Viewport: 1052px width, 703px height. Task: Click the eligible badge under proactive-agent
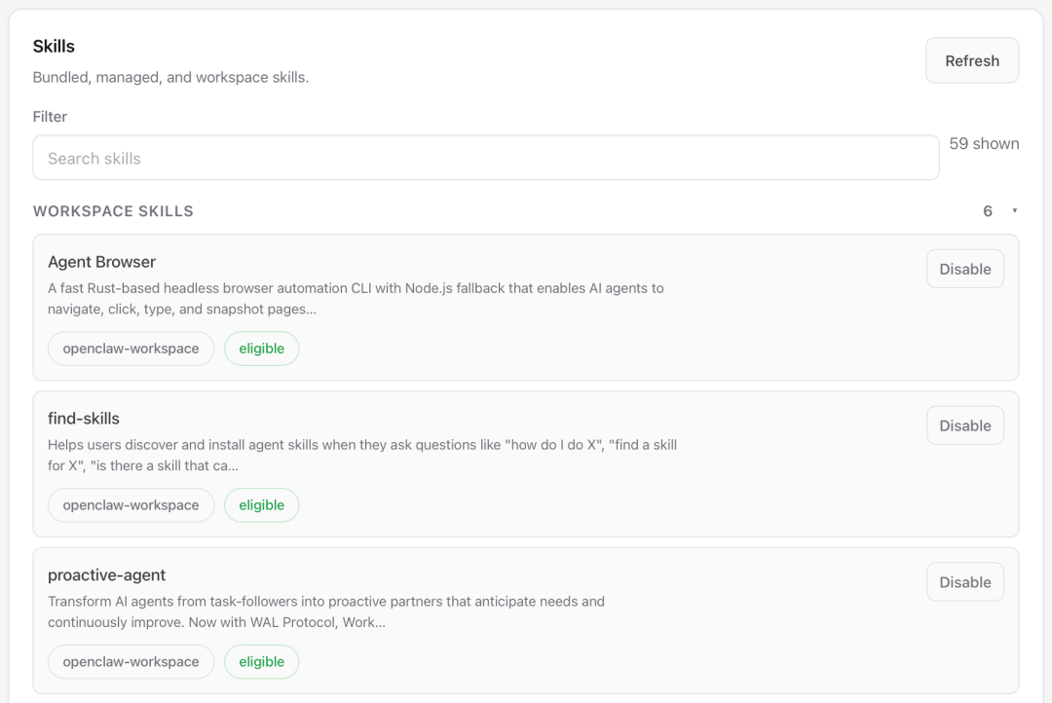tap(261, 662)
